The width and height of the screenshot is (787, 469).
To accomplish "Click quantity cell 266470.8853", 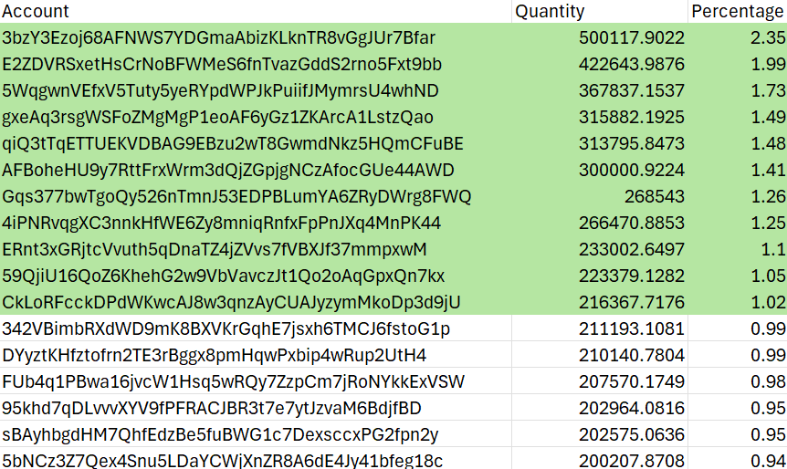I will pyautogui.click(x=600, y=223).
